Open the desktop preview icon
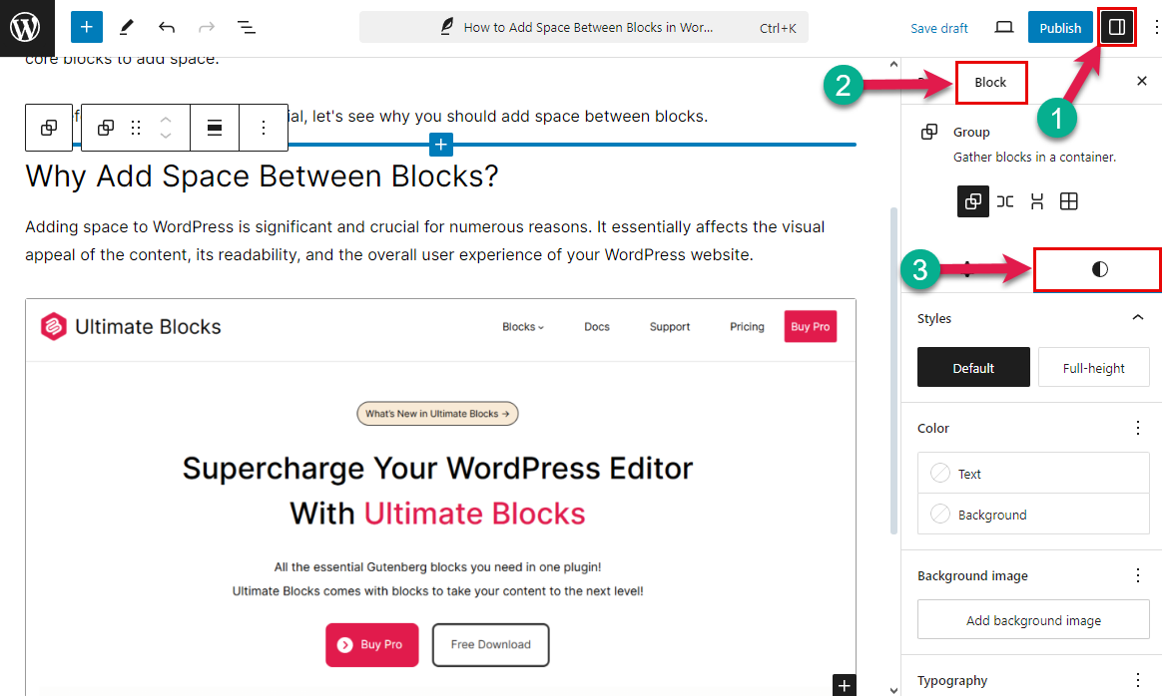 (x=1003, y=28)
